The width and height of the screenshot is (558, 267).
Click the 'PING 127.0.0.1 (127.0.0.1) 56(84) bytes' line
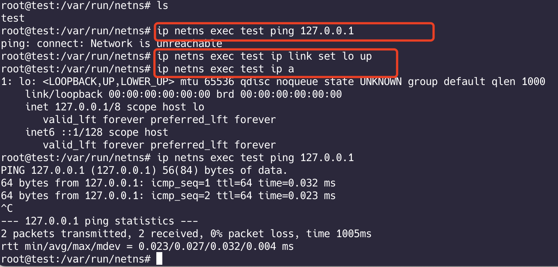(x=144, y=170)
